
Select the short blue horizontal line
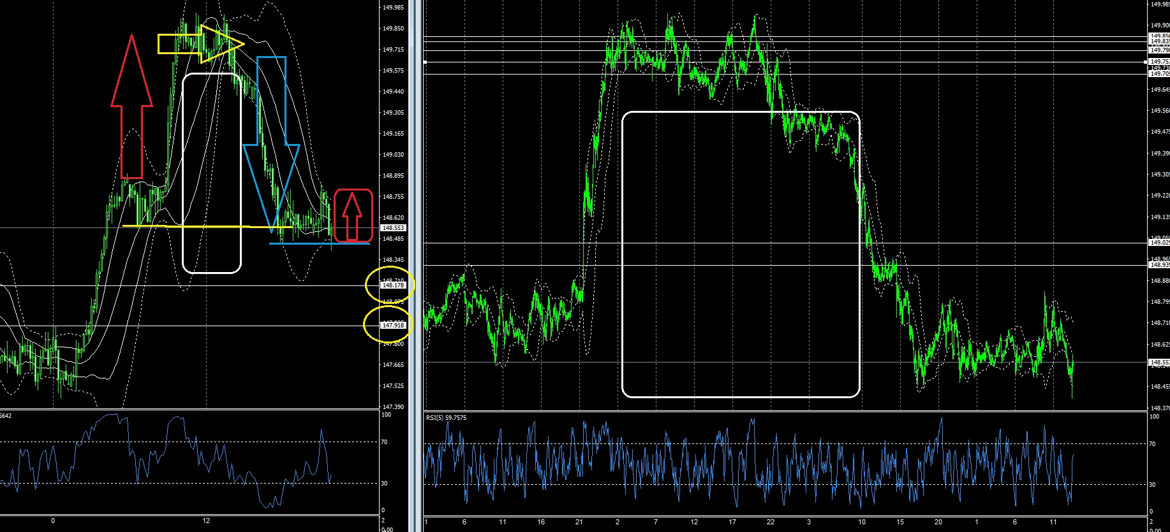(319, 243)
